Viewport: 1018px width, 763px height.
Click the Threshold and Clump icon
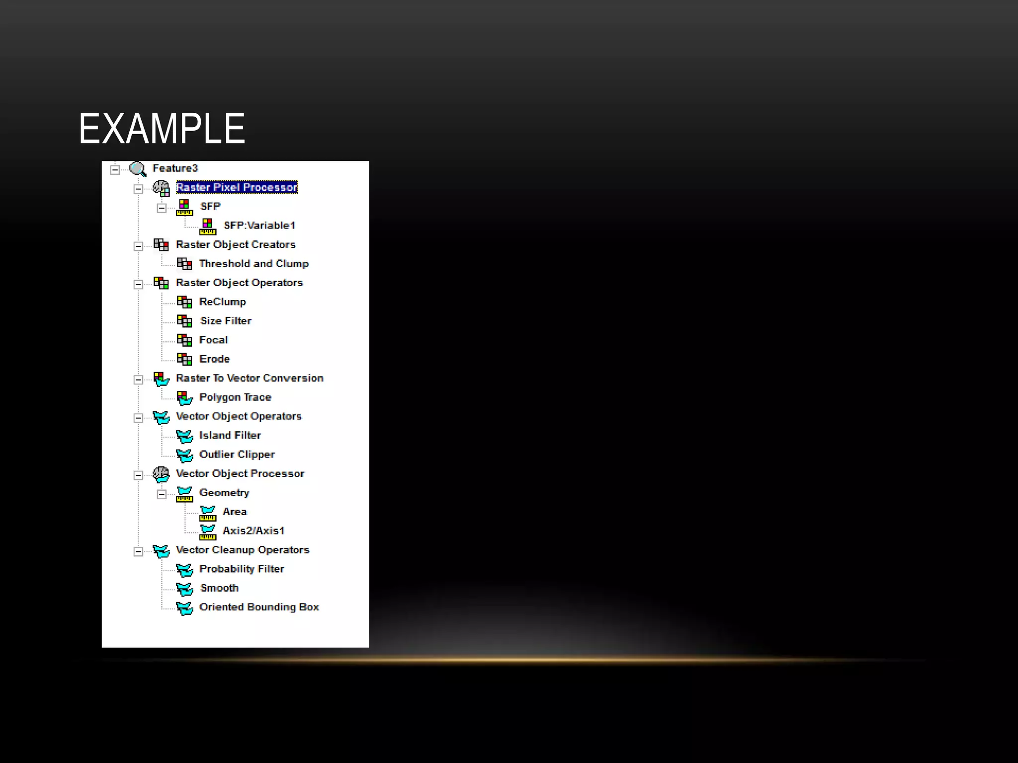184,264
